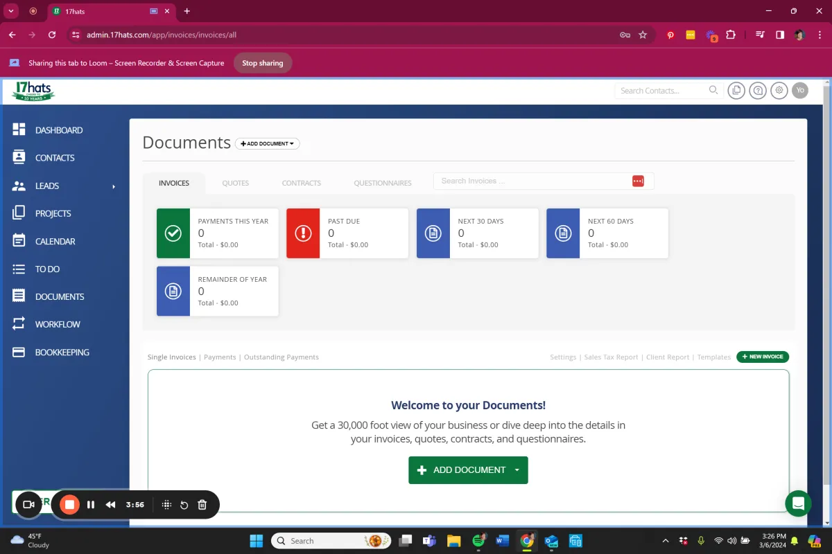Click the search magnifier in Search Contacts
This screenshot has width=832, height=554.
713,90
